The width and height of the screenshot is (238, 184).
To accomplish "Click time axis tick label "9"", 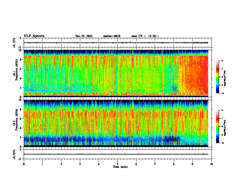I will pyautogui.click(x=192, y=164).
